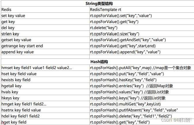Viewport: 194px width, 125px height.
Task: Click the putAll("key",map) cell
Action: click(142, 68)
